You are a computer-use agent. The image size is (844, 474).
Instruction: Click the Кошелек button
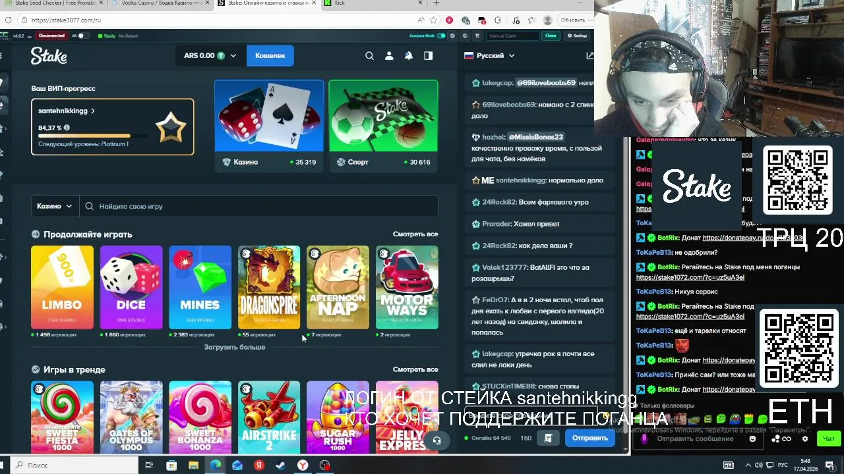[270, 56]
